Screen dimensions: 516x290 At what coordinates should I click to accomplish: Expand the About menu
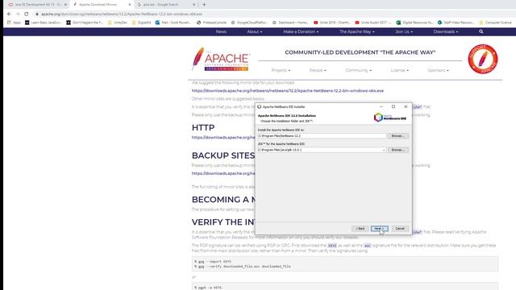click(255, 32)
